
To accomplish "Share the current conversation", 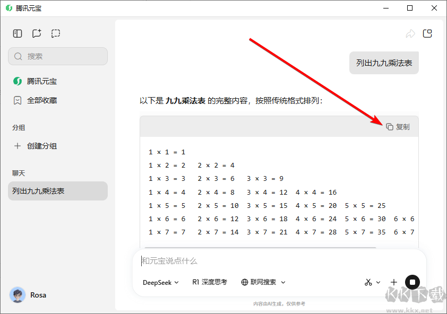I will point(410,33).
